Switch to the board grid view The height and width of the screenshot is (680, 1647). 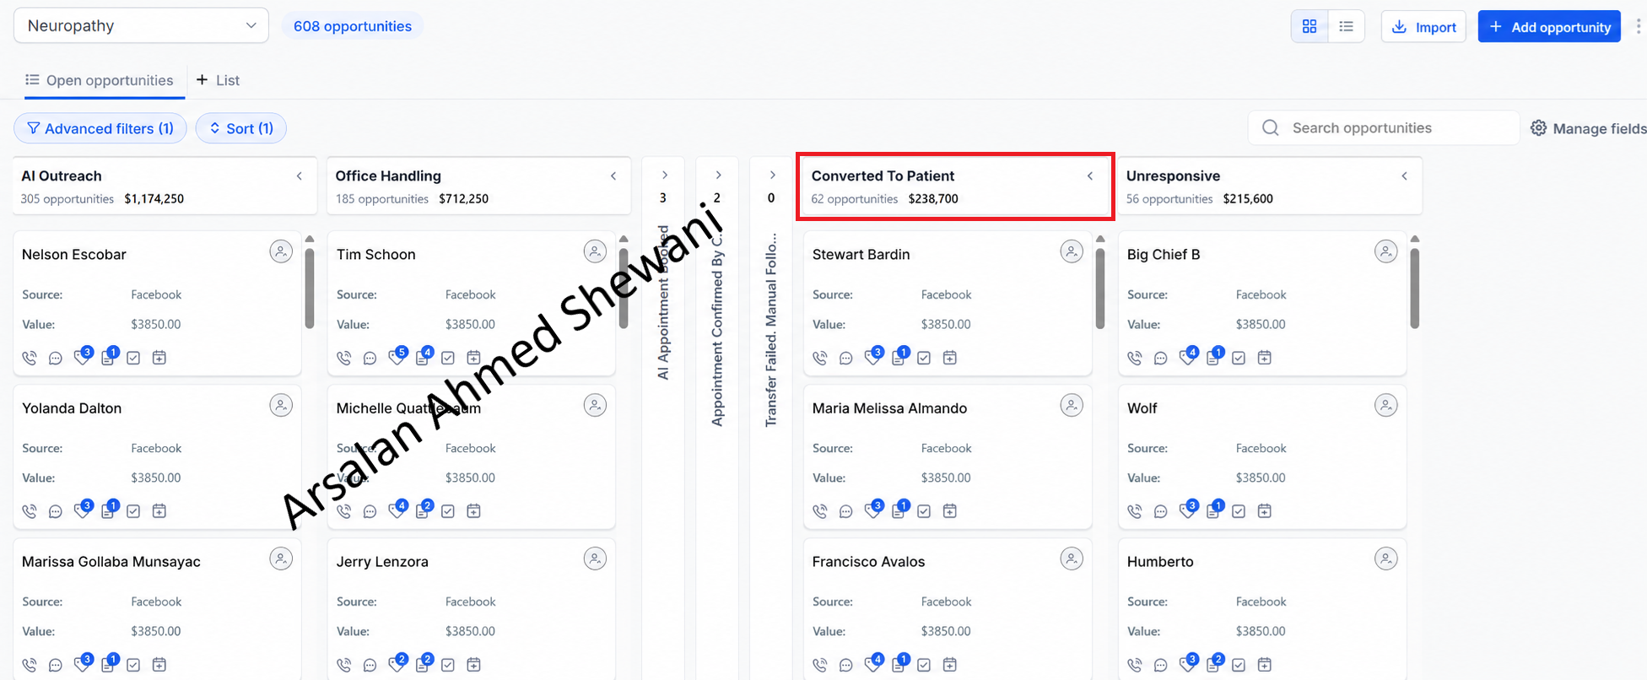1309,26
